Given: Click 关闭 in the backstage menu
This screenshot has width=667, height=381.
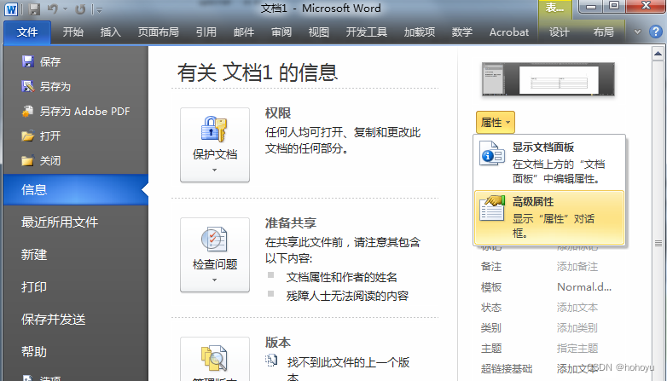Looking at the screenshot, I should pos(41,161).
